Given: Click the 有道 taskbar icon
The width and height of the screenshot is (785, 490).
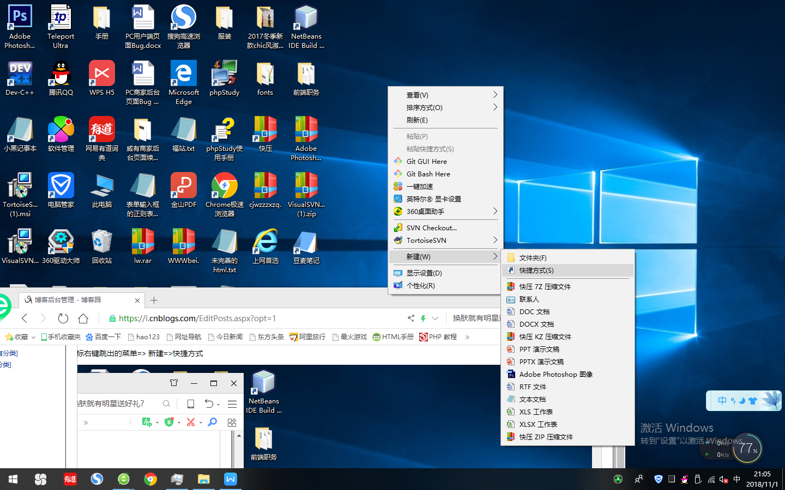Looking at the screenshot, I should click(70, 479).
